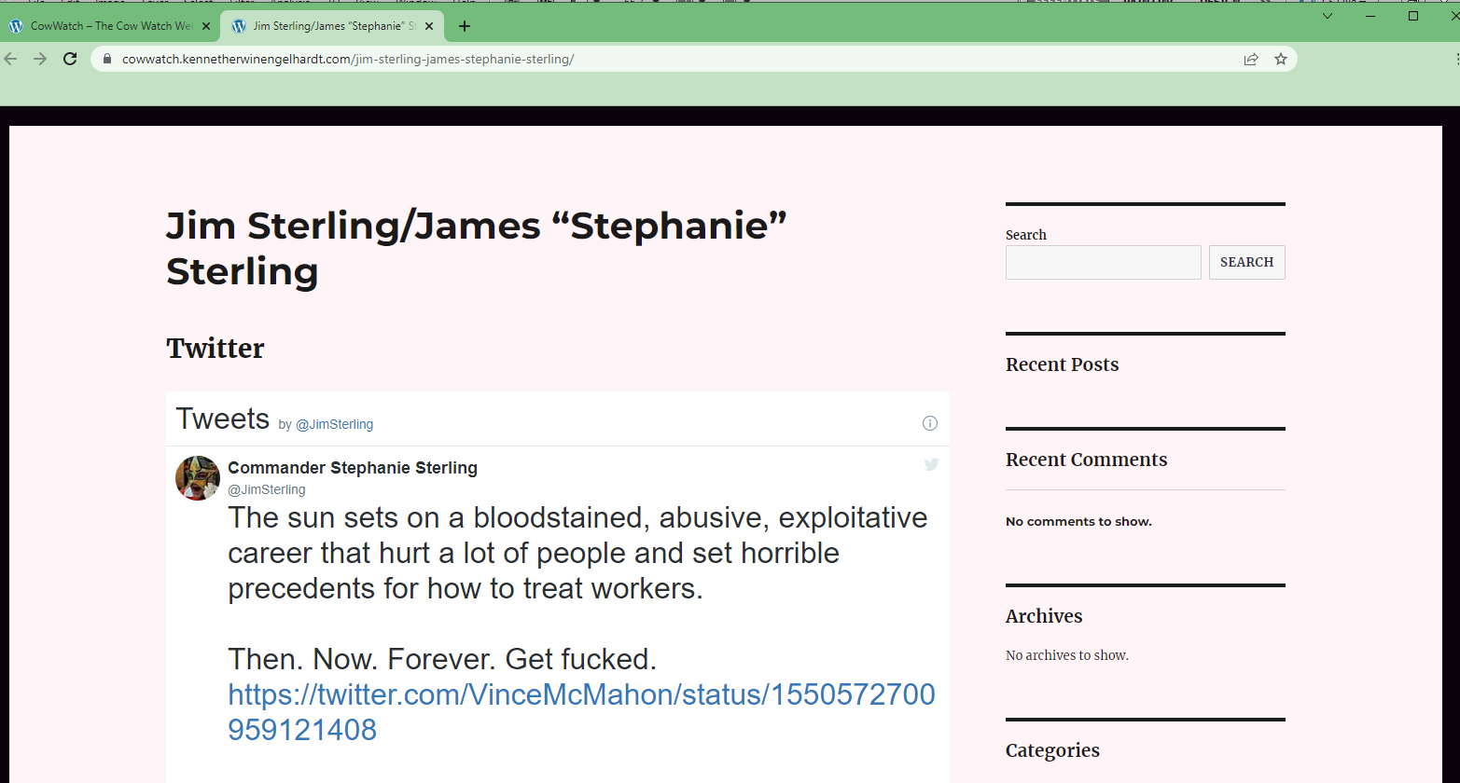
Task: Click the @JimSterling handle under the name
Action: pyautogui.click(x=267, y=489)
